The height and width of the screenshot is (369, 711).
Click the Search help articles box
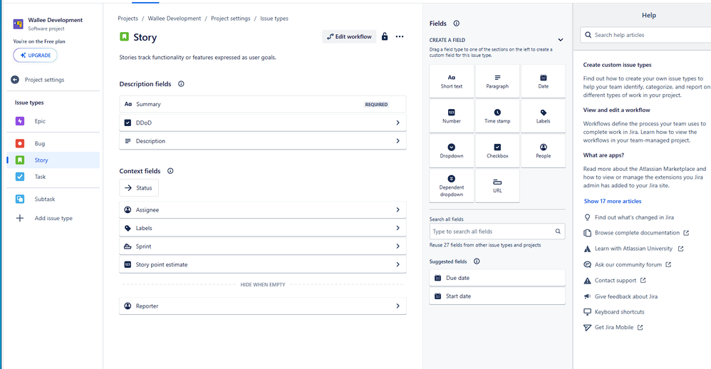point(645,35)
